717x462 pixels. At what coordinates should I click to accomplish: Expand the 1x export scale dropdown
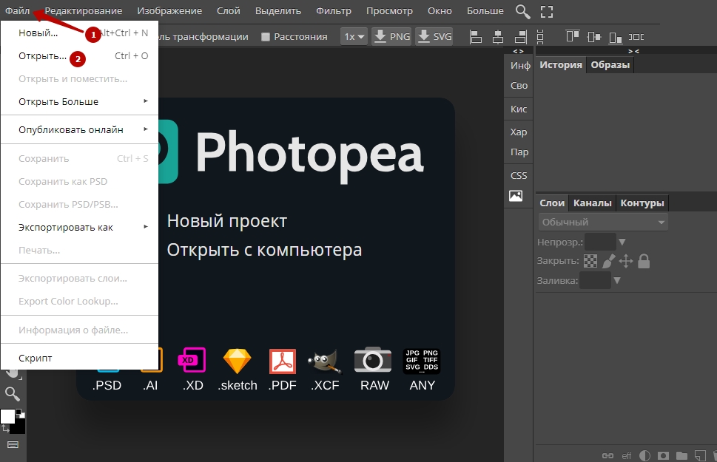[x=354, y=36]
